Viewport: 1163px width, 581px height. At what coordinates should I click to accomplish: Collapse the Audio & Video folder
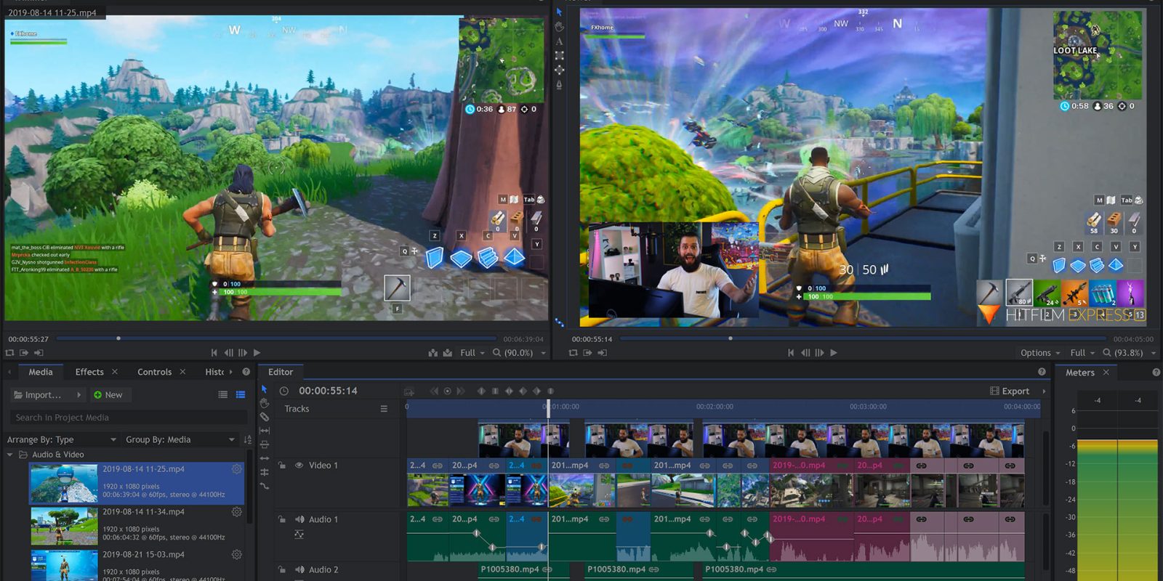10,455
